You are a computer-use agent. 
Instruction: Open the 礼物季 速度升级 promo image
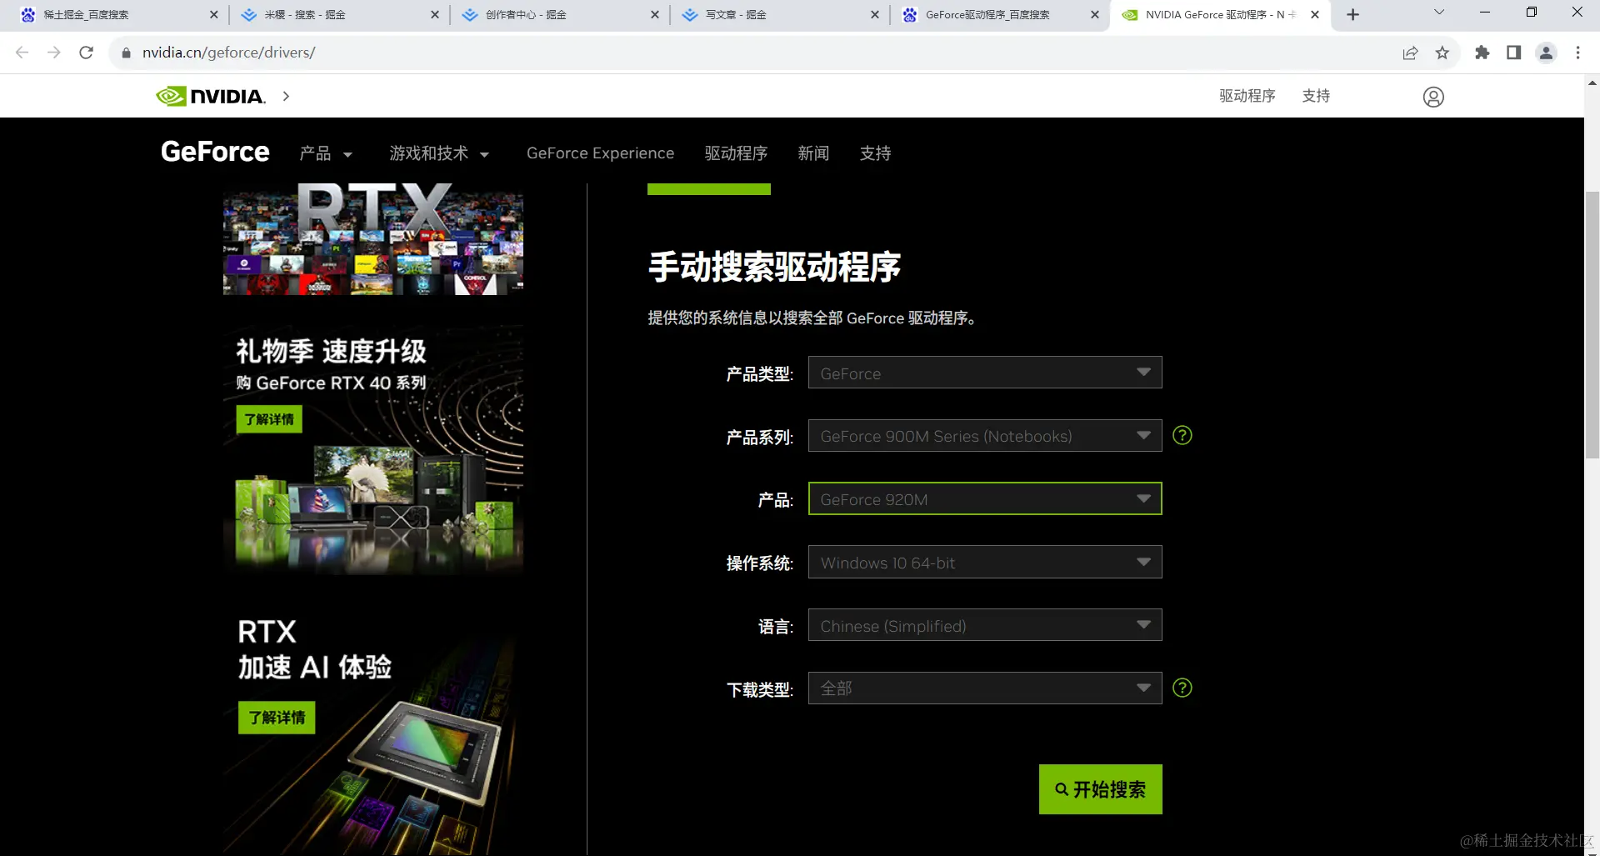[373, 450]
